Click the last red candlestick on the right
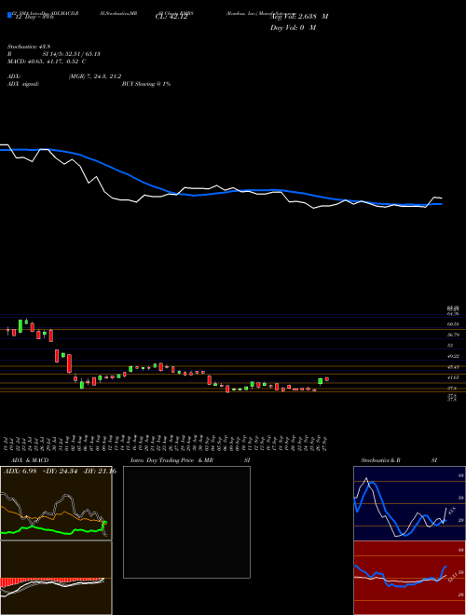 327,379
